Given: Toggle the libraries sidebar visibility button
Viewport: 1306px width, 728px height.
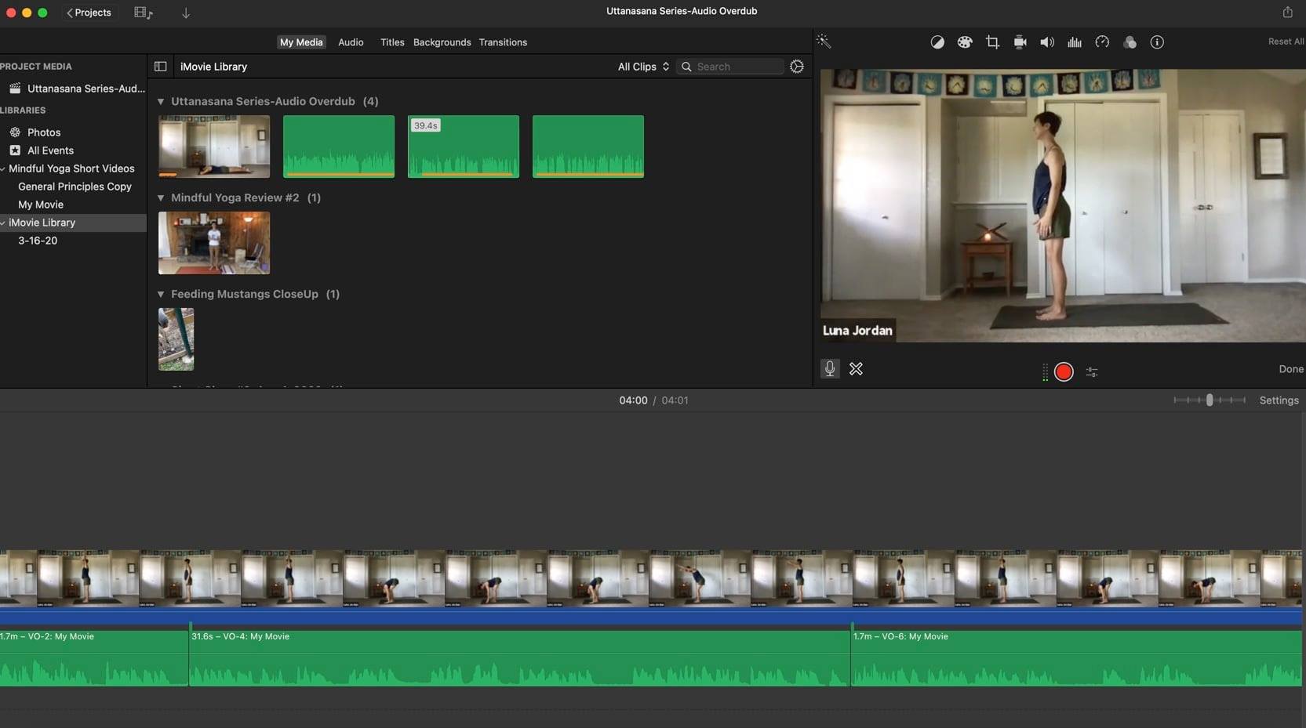Looking at the screenshot, I should (161, 67).
